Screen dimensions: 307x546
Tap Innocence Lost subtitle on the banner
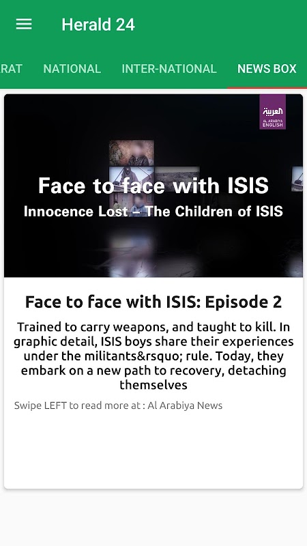pos(153,212)
